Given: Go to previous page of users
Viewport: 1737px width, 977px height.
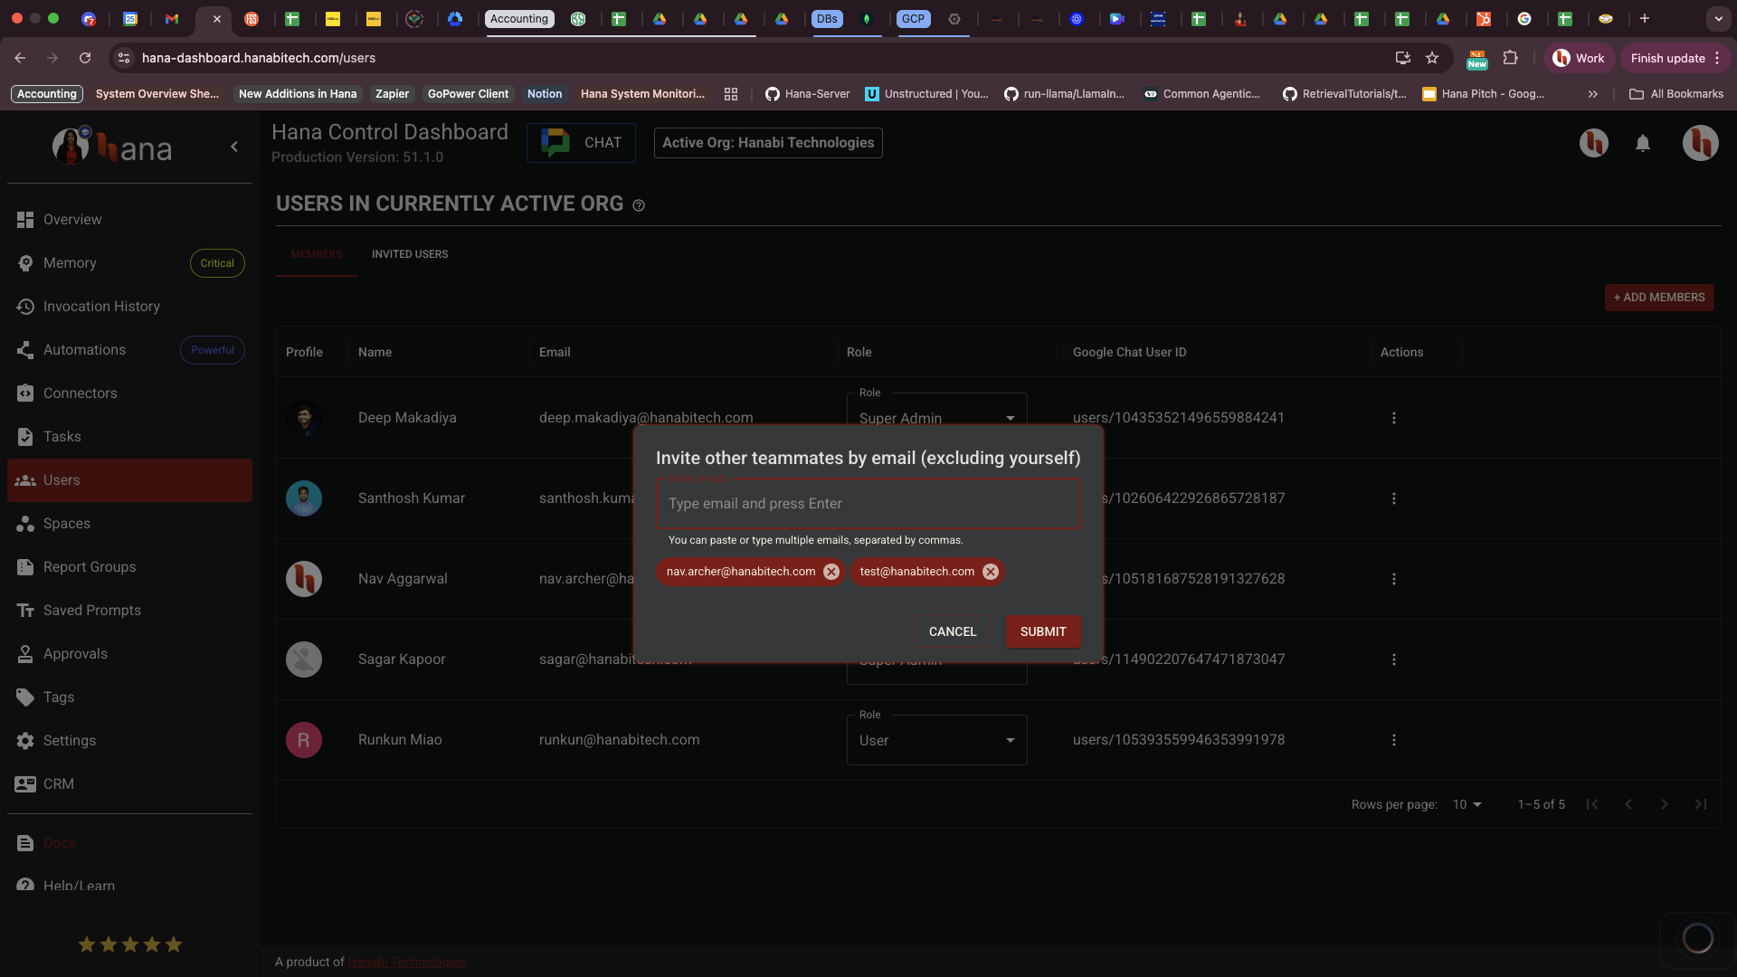Looking at the screenshot, I should coord(1628,804).
